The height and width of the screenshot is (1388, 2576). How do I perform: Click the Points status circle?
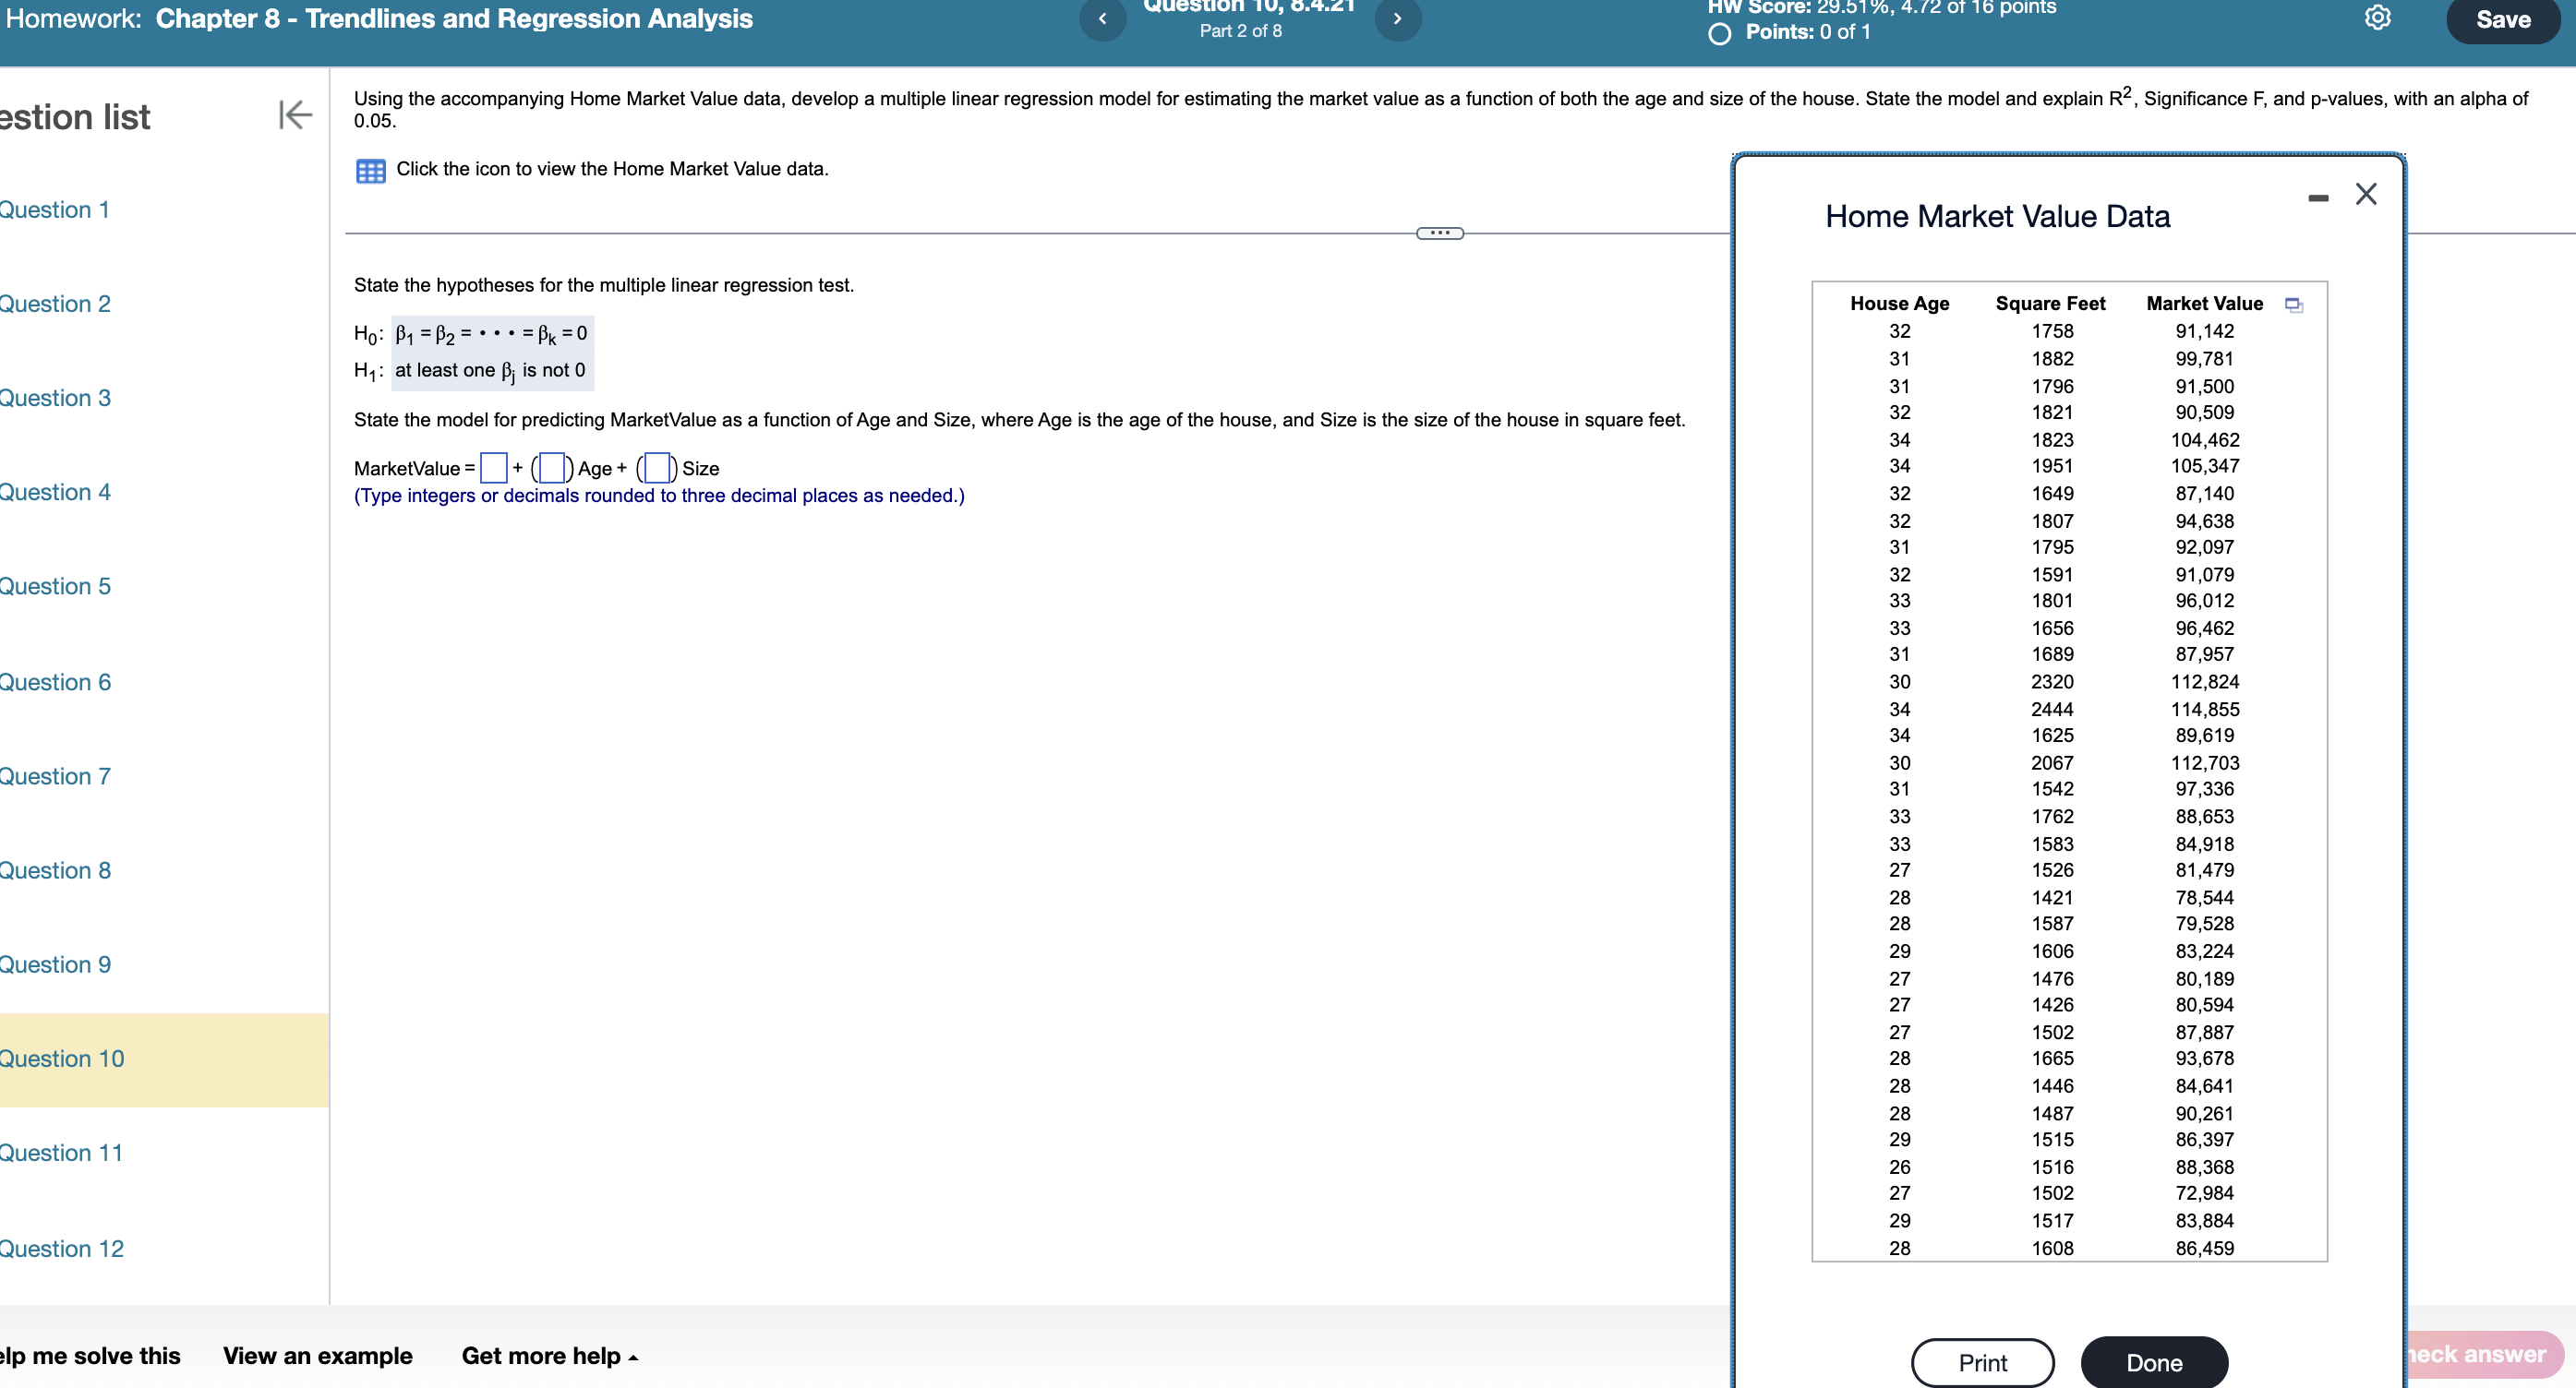(x=1719, y=34)
